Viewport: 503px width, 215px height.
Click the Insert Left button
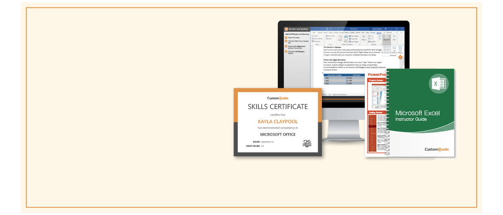coord(354,39)
